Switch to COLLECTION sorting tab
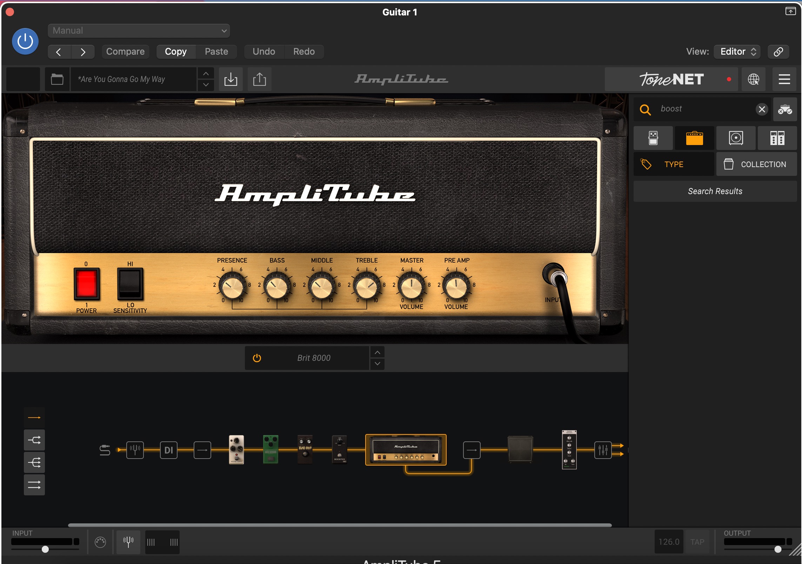802x564 pixels. click(x=756, y=164)
